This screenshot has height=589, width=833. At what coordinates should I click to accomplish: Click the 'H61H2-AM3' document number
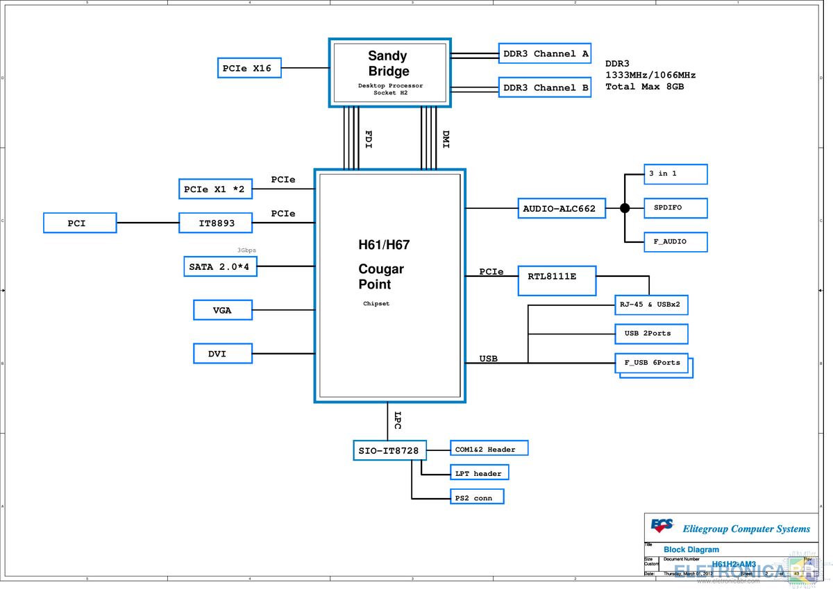734,565
